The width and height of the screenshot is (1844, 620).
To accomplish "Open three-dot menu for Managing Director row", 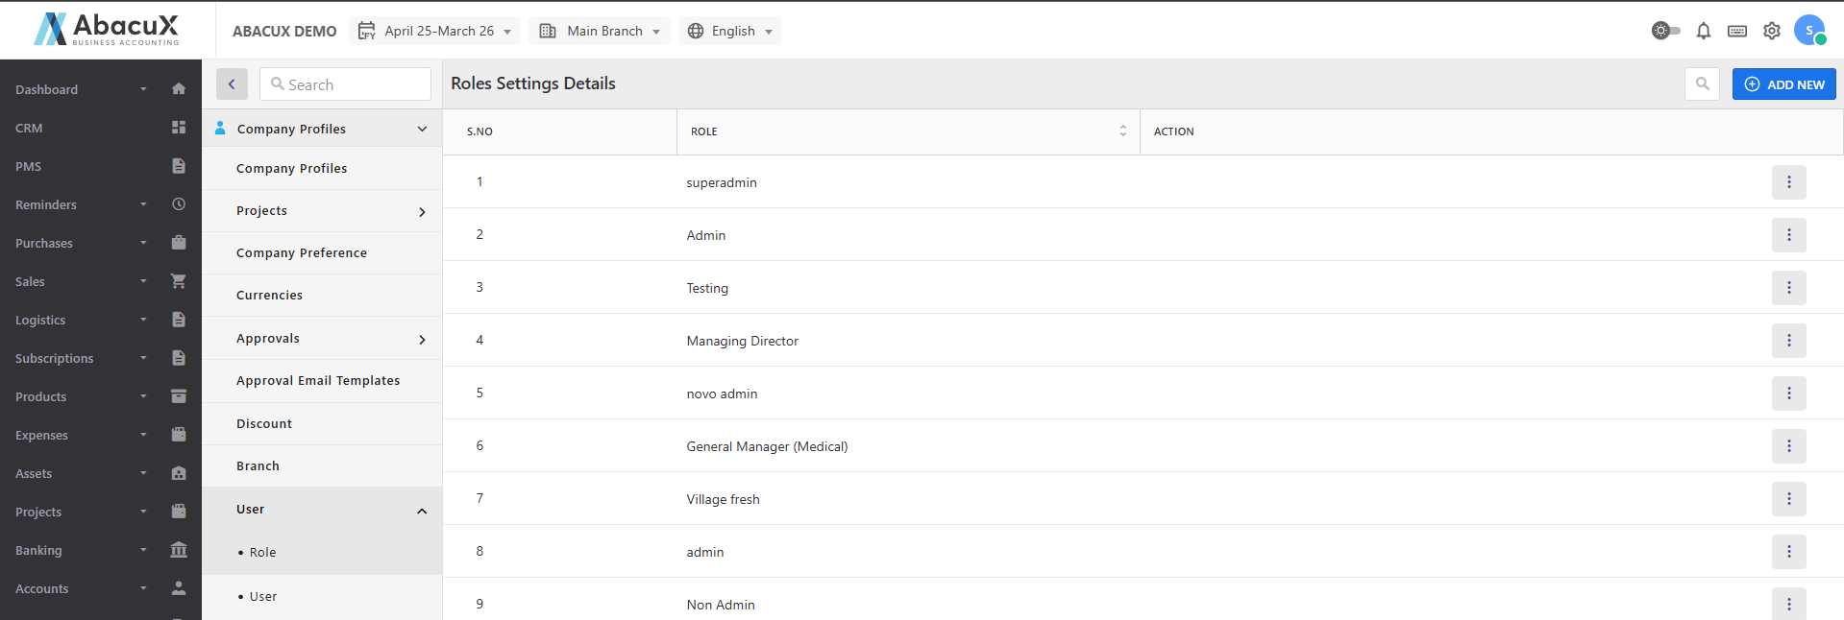I will click(x=1788, y=341).
